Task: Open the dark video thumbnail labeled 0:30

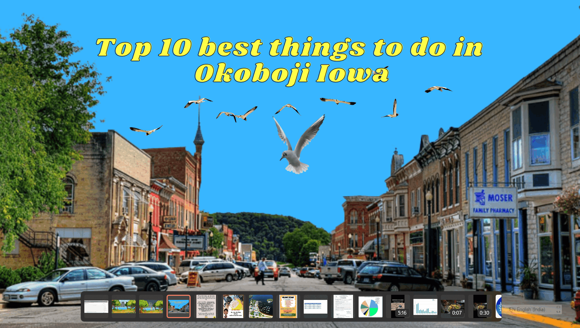Action: coord(480,306)
